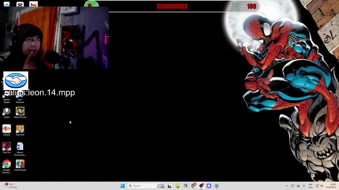Click the Mercado Pago handshake logo
Viewport: 339px width, 190px height.
(x=16, y=80)
